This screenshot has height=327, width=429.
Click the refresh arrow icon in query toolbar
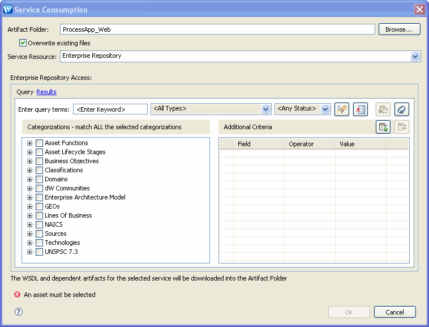402,109
